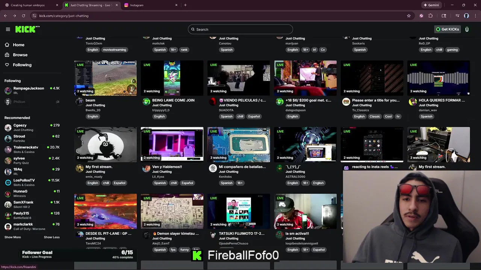Open 'Ven y Hablemos!!' stream title
The width and height of the screenshot is (481, 270).
point(167,167)
